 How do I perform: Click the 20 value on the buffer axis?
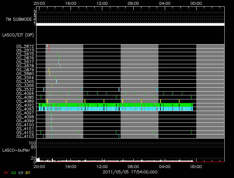(x=33, y=158)
